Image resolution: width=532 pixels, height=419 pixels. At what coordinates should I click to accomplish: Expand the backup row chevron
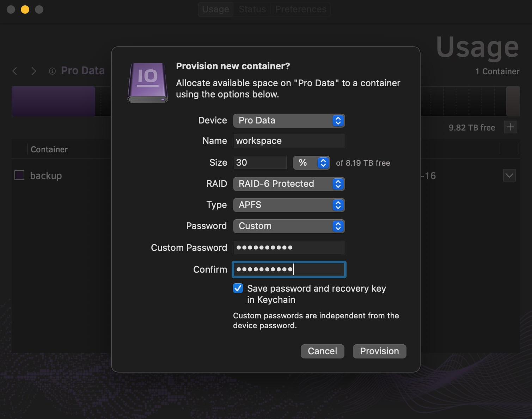pyautogui.click(x=509, y=175)
